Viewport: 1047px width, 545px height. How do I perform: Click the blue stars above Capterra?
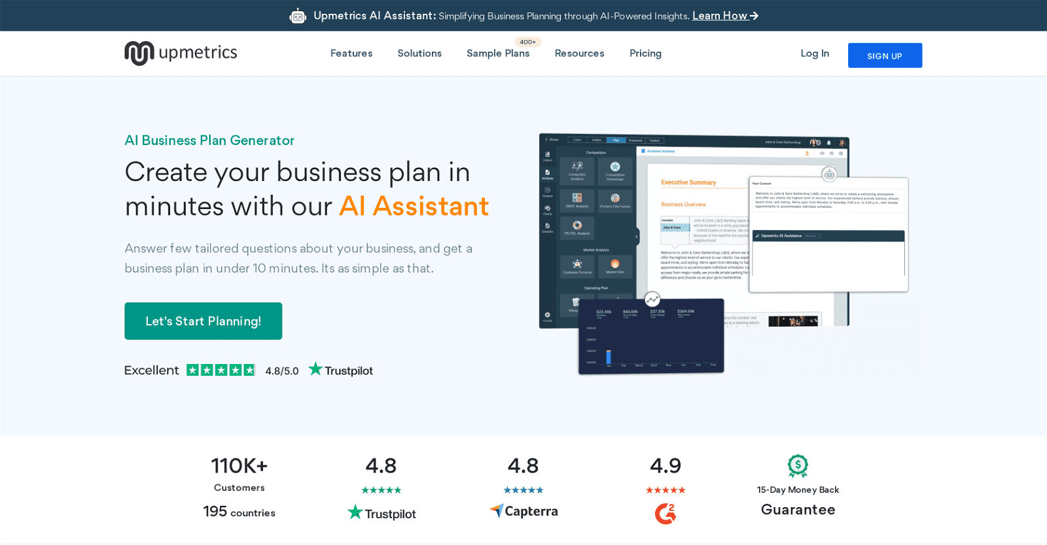pyautogui.click(x=523, y=490)
